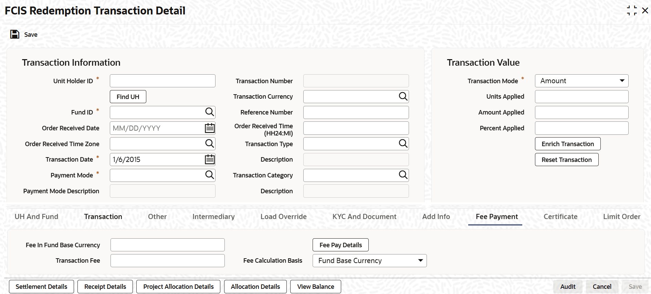Click the Save text in the toolbar
This screenshot has width=651, height=294.
coord(31,34)
